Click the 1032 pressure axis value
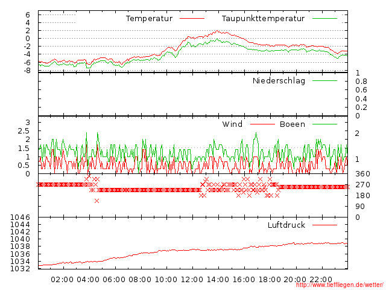Image resolution: width=386 pixels, height=290 pixels. pyautogui.click(x=20, y=268)
